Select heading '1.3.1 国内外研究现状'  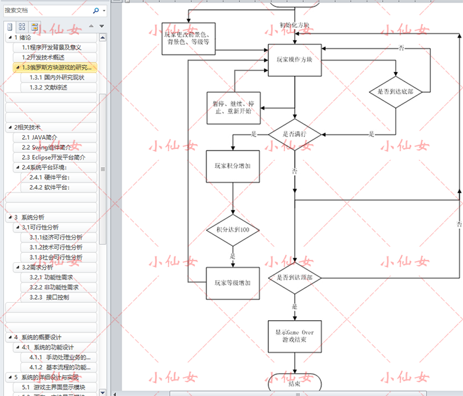point(59,78)
